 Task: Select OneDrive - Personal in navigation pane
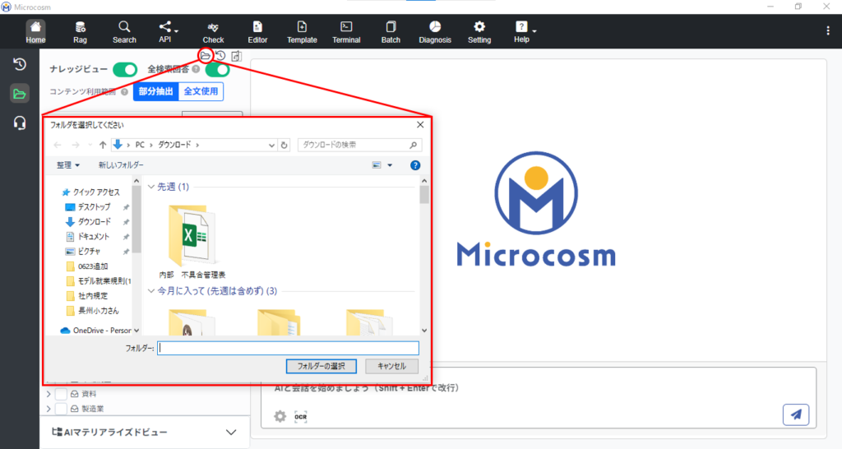pyautogui.click(x=97, y=331)
